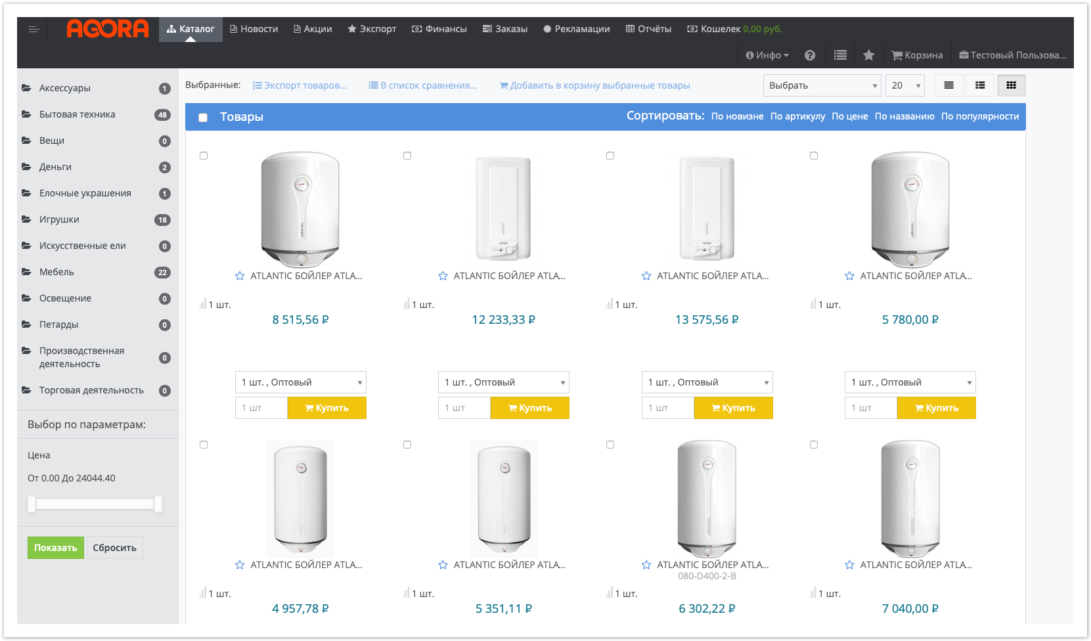Open the Каталог tab
The height and width of the screenshot is (641, 1091).
pyautogui.click(x=190, y=29)
